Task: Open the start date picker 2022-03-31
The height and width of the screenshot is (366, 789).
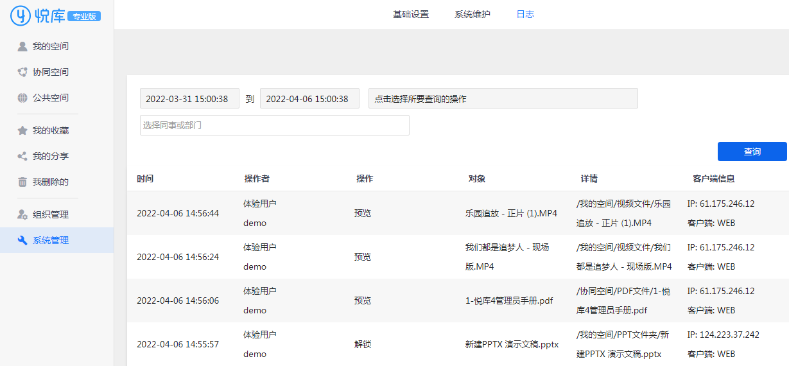Action: [189, 99]
